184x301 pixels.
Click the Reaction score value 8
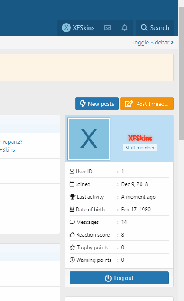click(x=123, y=235)
